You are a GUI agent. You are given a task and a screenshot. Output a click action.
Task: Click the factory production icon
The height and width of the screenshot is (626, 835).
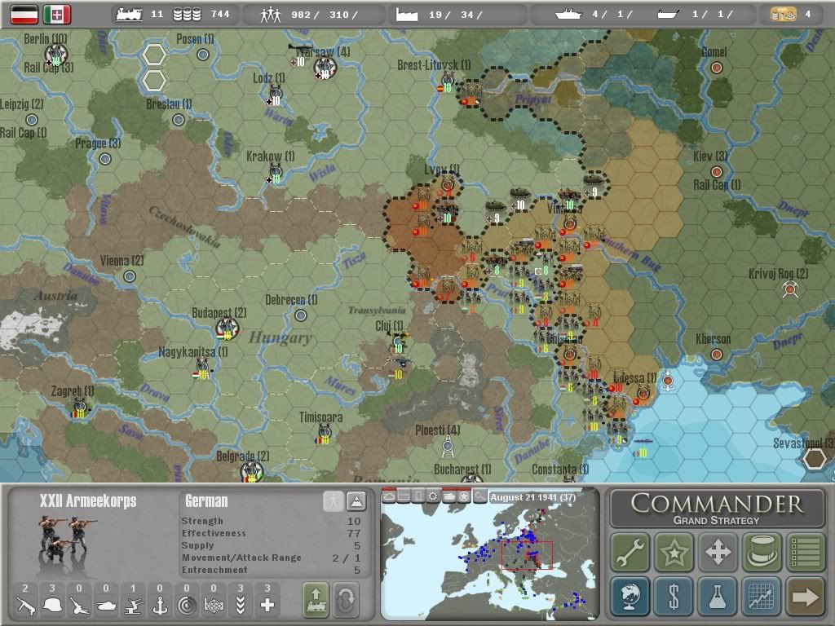click(407, 15)
